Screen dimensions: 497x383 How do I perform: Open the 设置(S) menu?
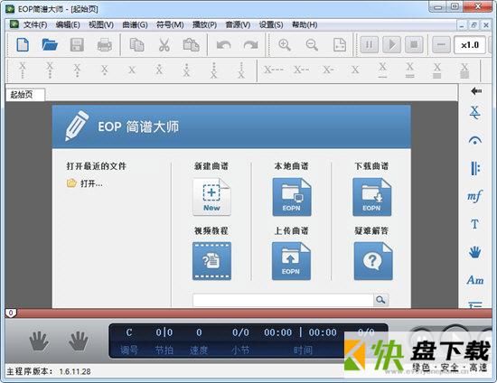[x=271, y=24]
